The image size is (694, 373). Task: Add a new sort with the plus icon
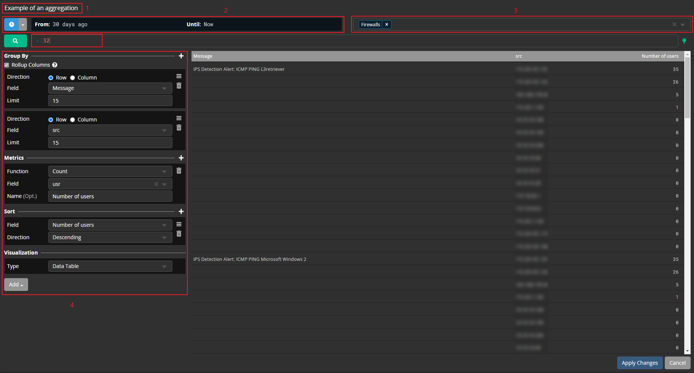[181, 211]
